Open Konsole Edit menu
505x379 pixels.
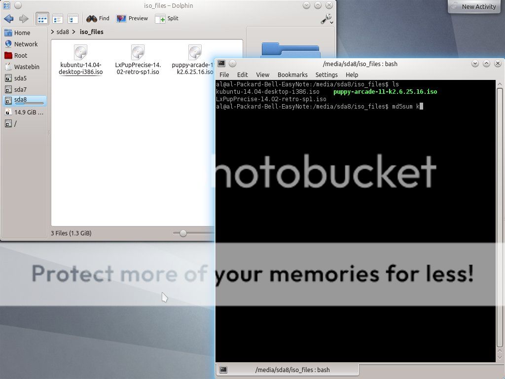(x=242, y=75)
